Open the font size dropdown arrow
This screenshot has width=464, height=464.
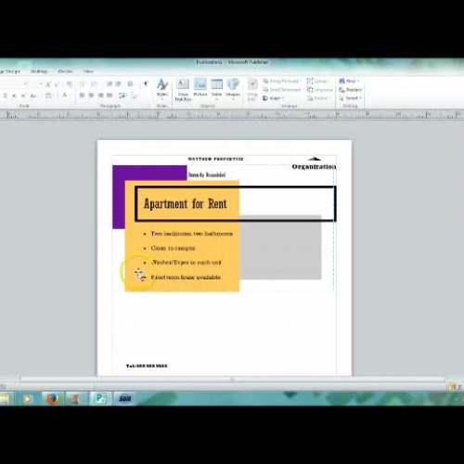tap(41, 84)
